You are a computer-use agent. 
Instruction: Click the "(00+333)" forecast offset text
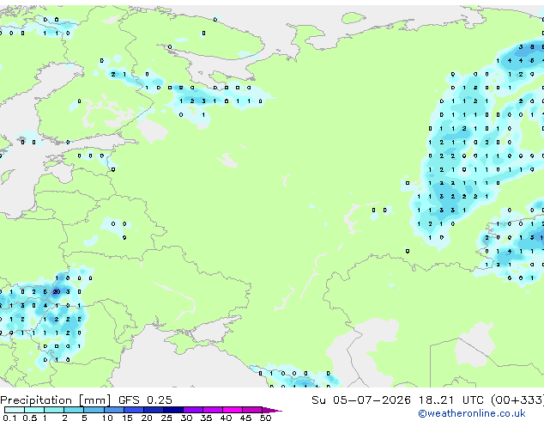517,400
